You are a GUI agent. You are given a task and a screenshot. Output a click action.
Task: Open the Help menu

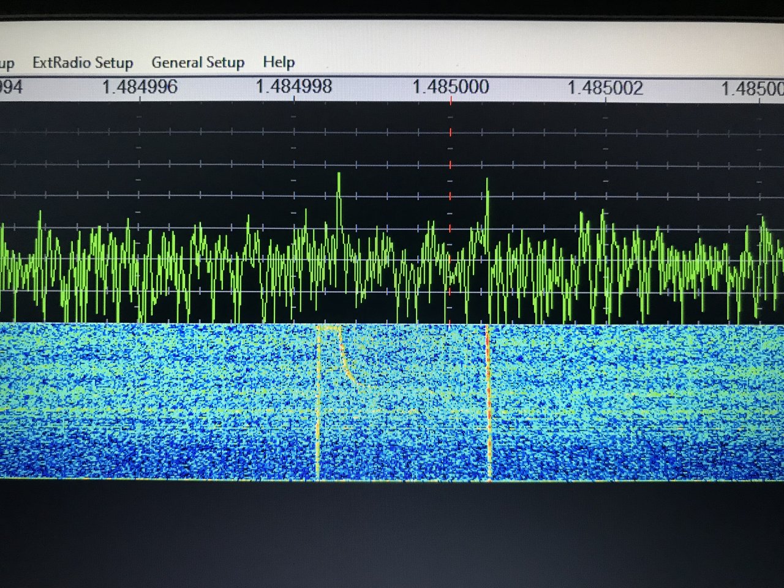point(279,62)
